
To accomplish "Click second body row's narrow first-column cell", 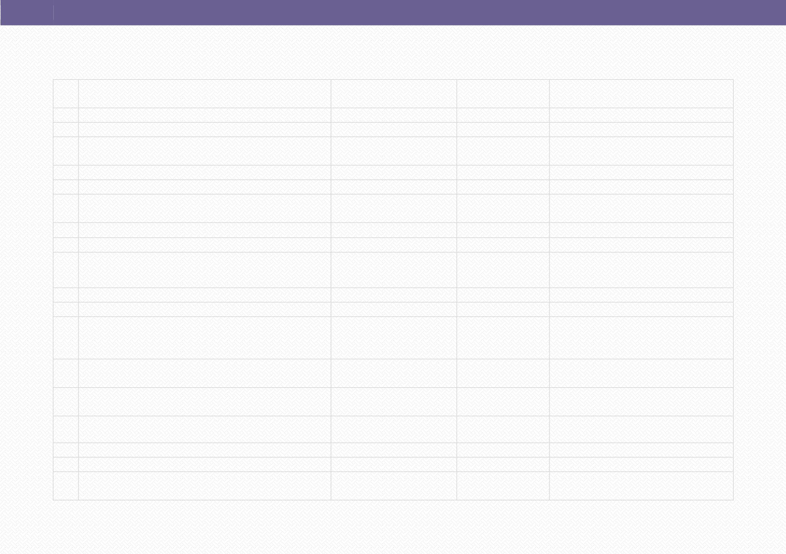I will [x=65, y=129].
